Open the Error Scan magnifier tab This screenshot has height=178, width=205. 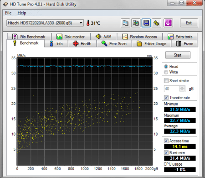point(114,44)
